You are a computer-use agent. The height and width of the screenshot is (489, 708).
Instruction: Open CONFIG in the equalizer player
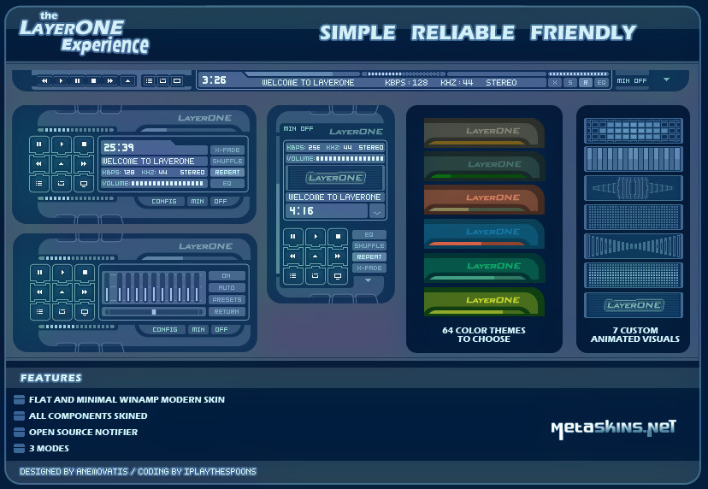165,330
